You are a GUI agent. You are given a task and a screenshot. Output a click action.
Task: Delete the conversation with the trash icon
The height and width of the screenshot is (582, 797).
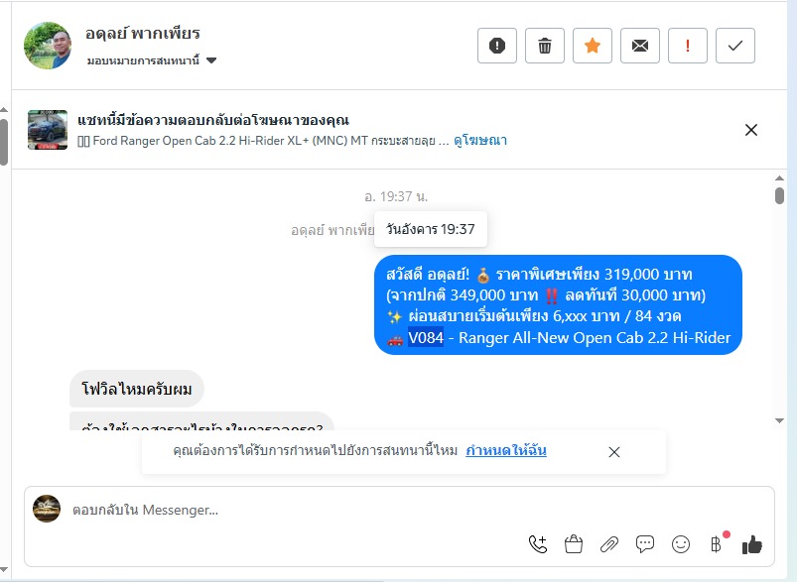pyautogui.click(x=544, y=46)
